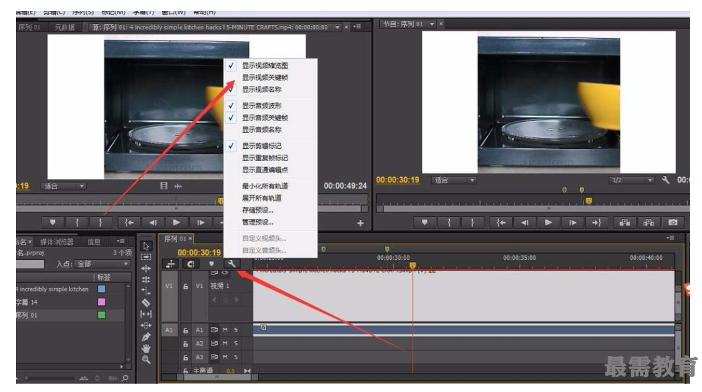Select the Pen tool
The image size is (702, 392).
pos(146,337)
